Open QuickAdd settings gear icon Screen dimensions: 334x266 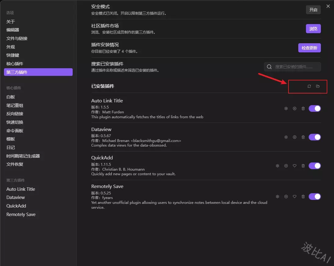(277, 166)
